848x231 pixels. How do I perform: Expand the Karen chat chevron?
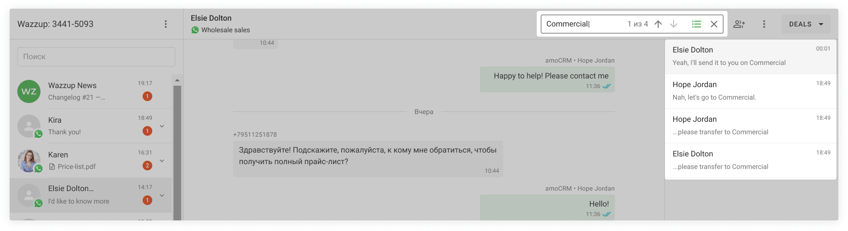162,161
